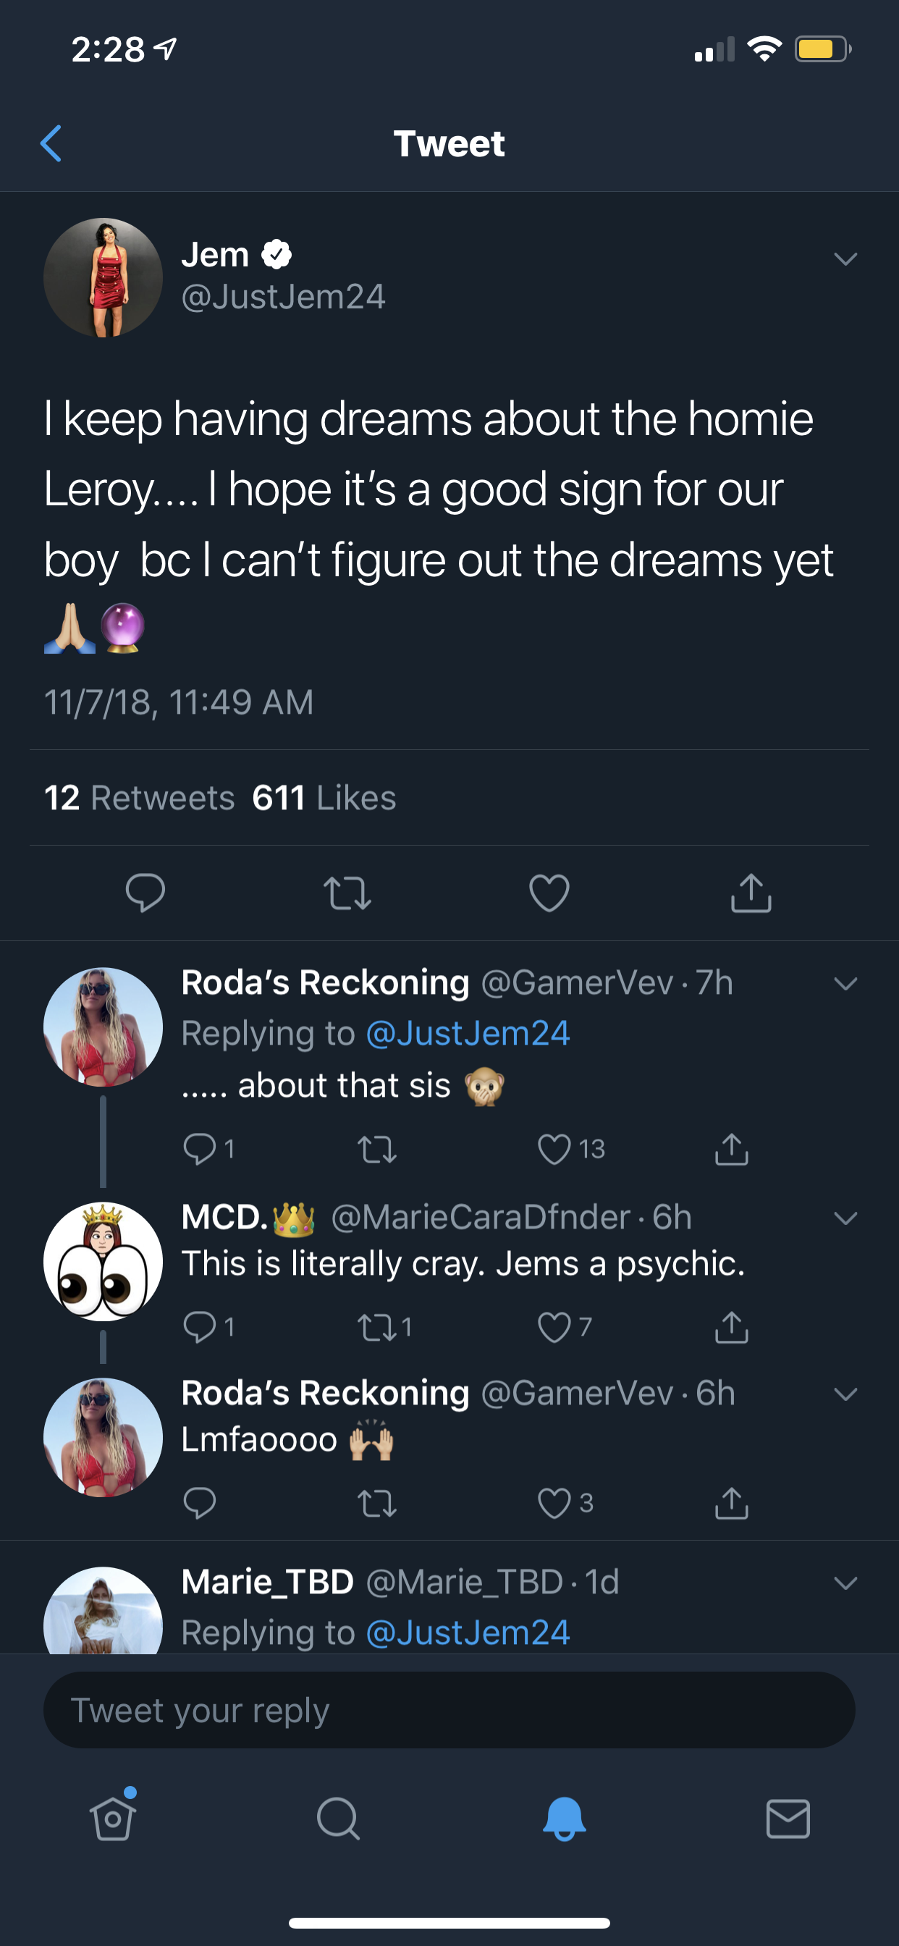
Task: Like the 'about that sis' reply
Action: pyautogui.click(x=554, y=1149)
